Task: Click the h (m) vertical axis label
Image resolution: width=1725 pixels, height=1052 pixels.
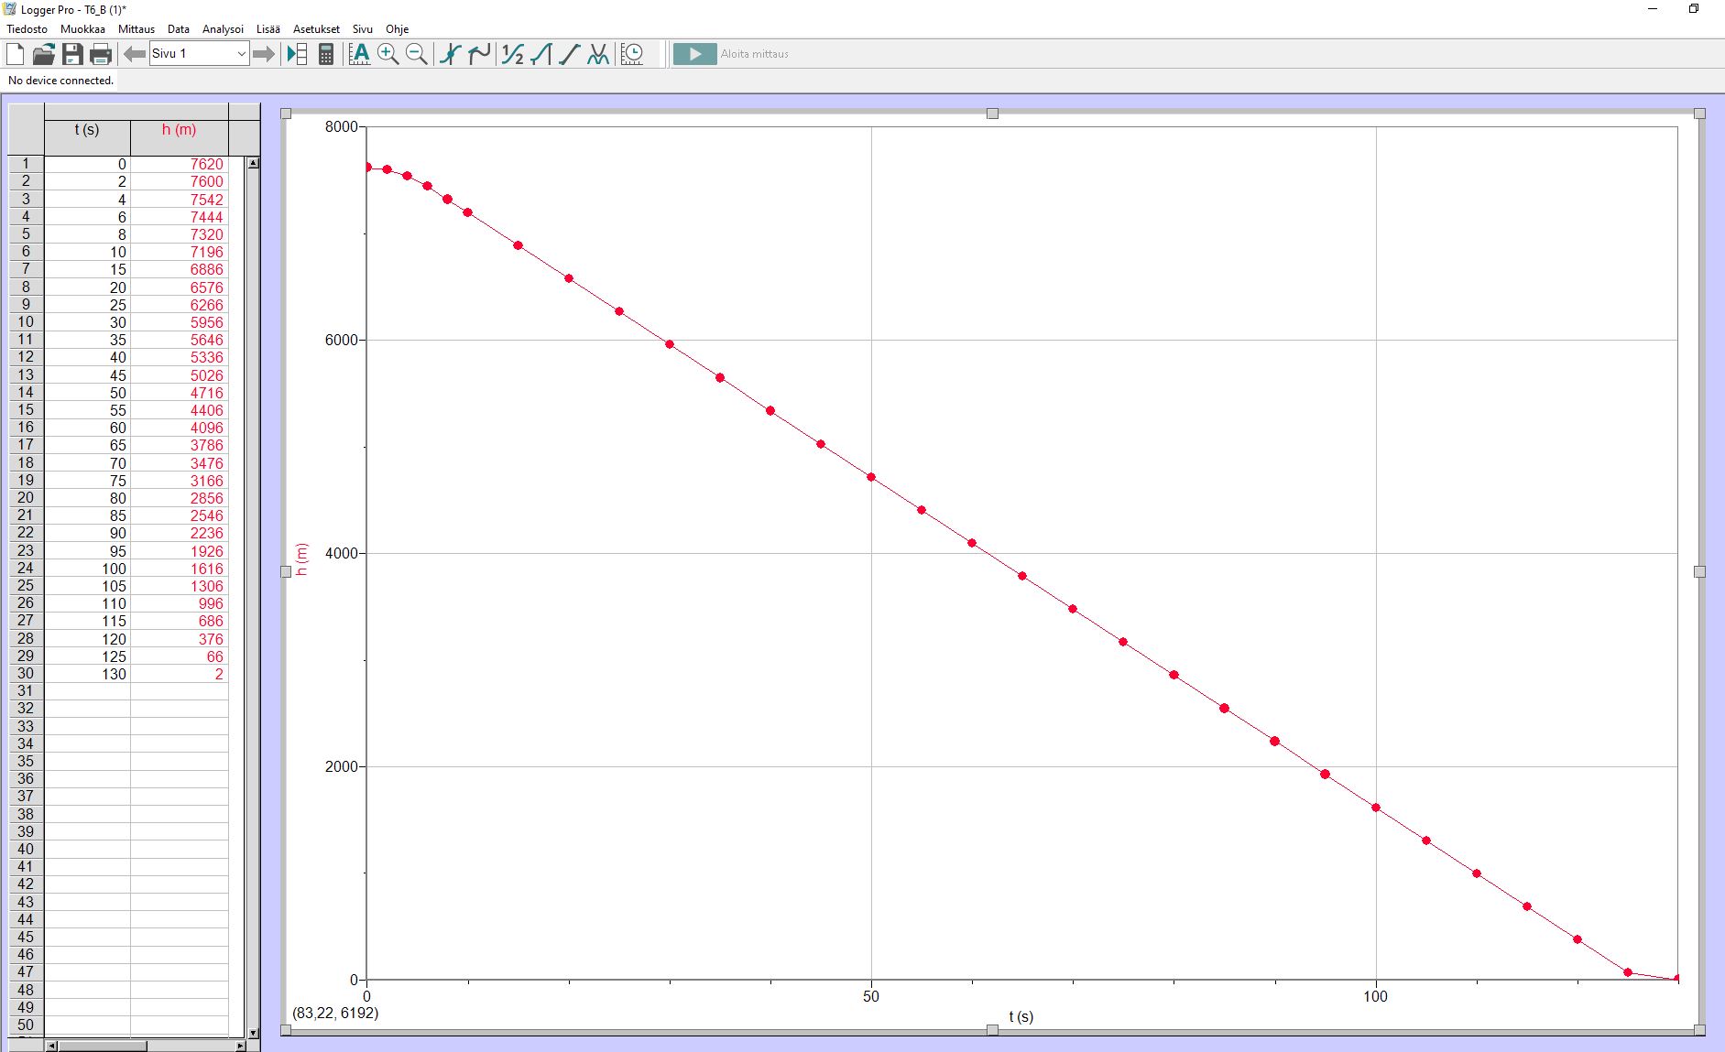Action: pyautogui.click(x=302, y=559)
